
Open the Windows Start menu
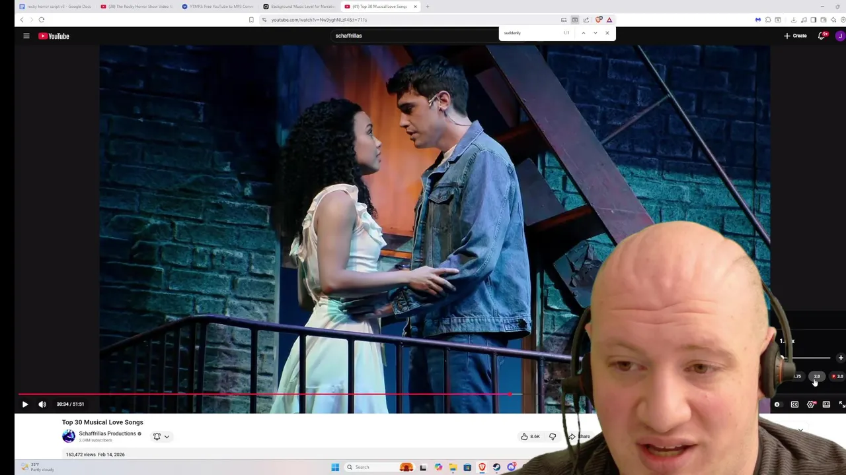(335, 467)
